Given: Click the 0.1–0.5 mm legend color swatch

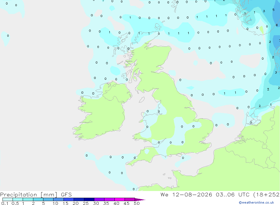Looking at the screenshot, I should pos(8,199).
